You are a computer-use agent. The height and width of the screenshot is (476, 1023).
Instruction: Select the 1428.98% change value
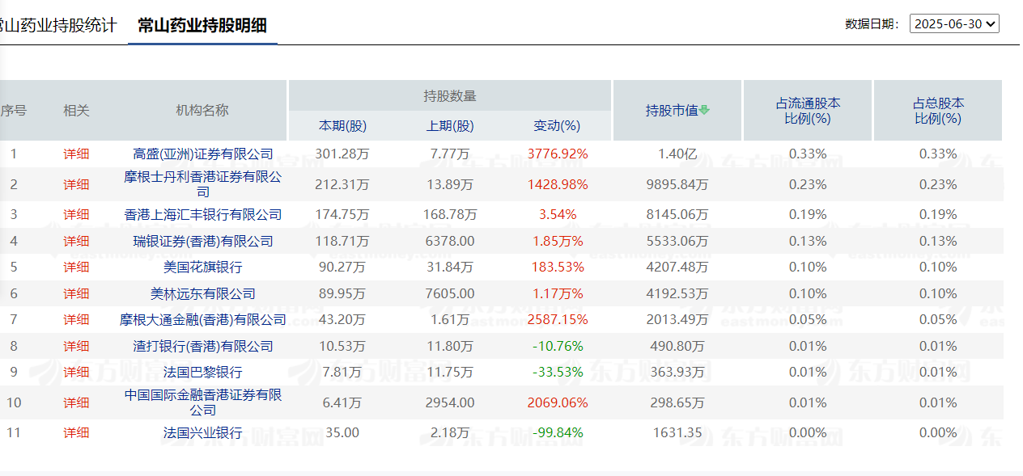(558, 184)
